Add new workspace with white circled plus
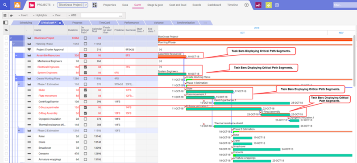This screenshot has width=357, height=163. tap(277, 5)
